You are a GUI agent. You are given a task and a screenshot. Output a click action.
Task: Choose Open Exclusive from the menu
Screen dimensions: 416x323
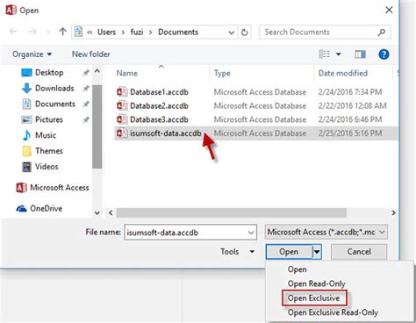coord(313,298)
